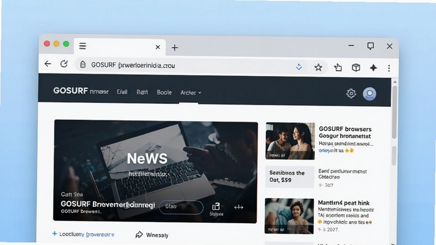Click the red macOS close dot
Image resolution: width=436 pixels, height=245 pixels.
pyautogui.click(x=47, y=44)
